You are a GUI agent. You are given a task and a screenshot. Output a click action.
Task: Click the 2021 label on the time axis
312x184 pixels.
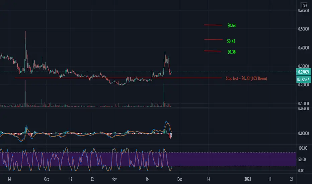pos(248,179)
